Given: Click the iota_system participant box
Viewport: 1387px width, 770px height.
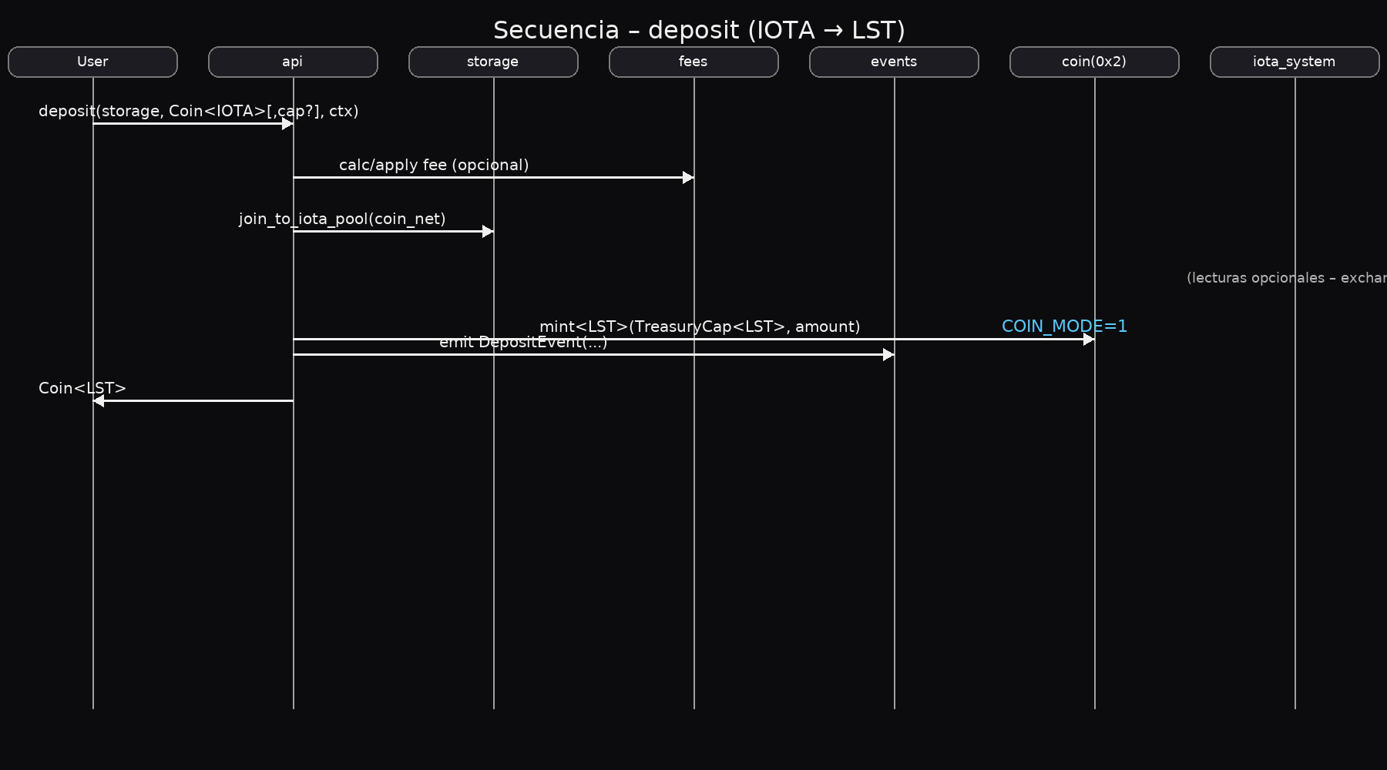Looking at the screenshot, I should (x=1295, y=62).
